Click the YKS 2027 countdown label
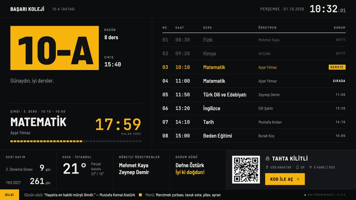Screen dimensions: 356x200 [x=13, y=183]
